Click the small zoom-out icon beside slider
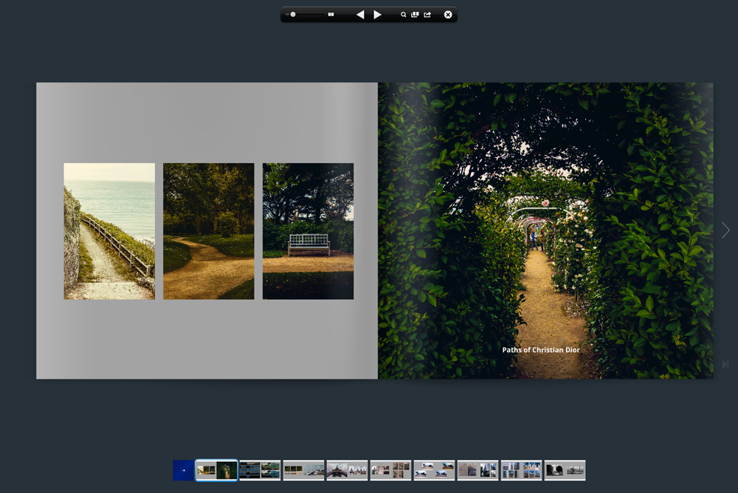Image resolution: width=738 pixels, height=493 pixels. point(287,15)
